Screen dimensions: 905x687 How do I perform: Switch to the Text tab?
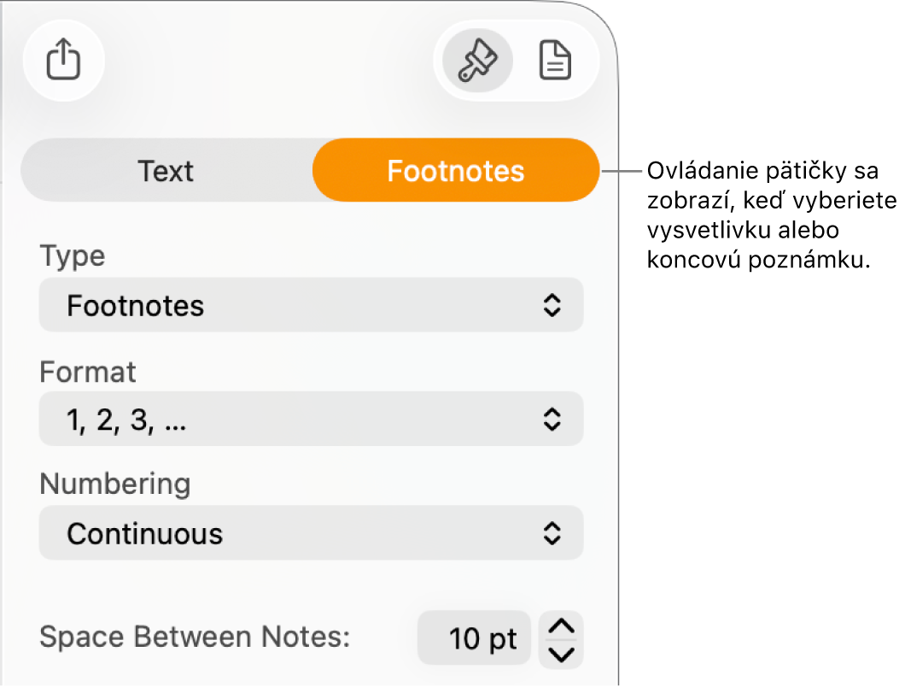pos(166,170)
